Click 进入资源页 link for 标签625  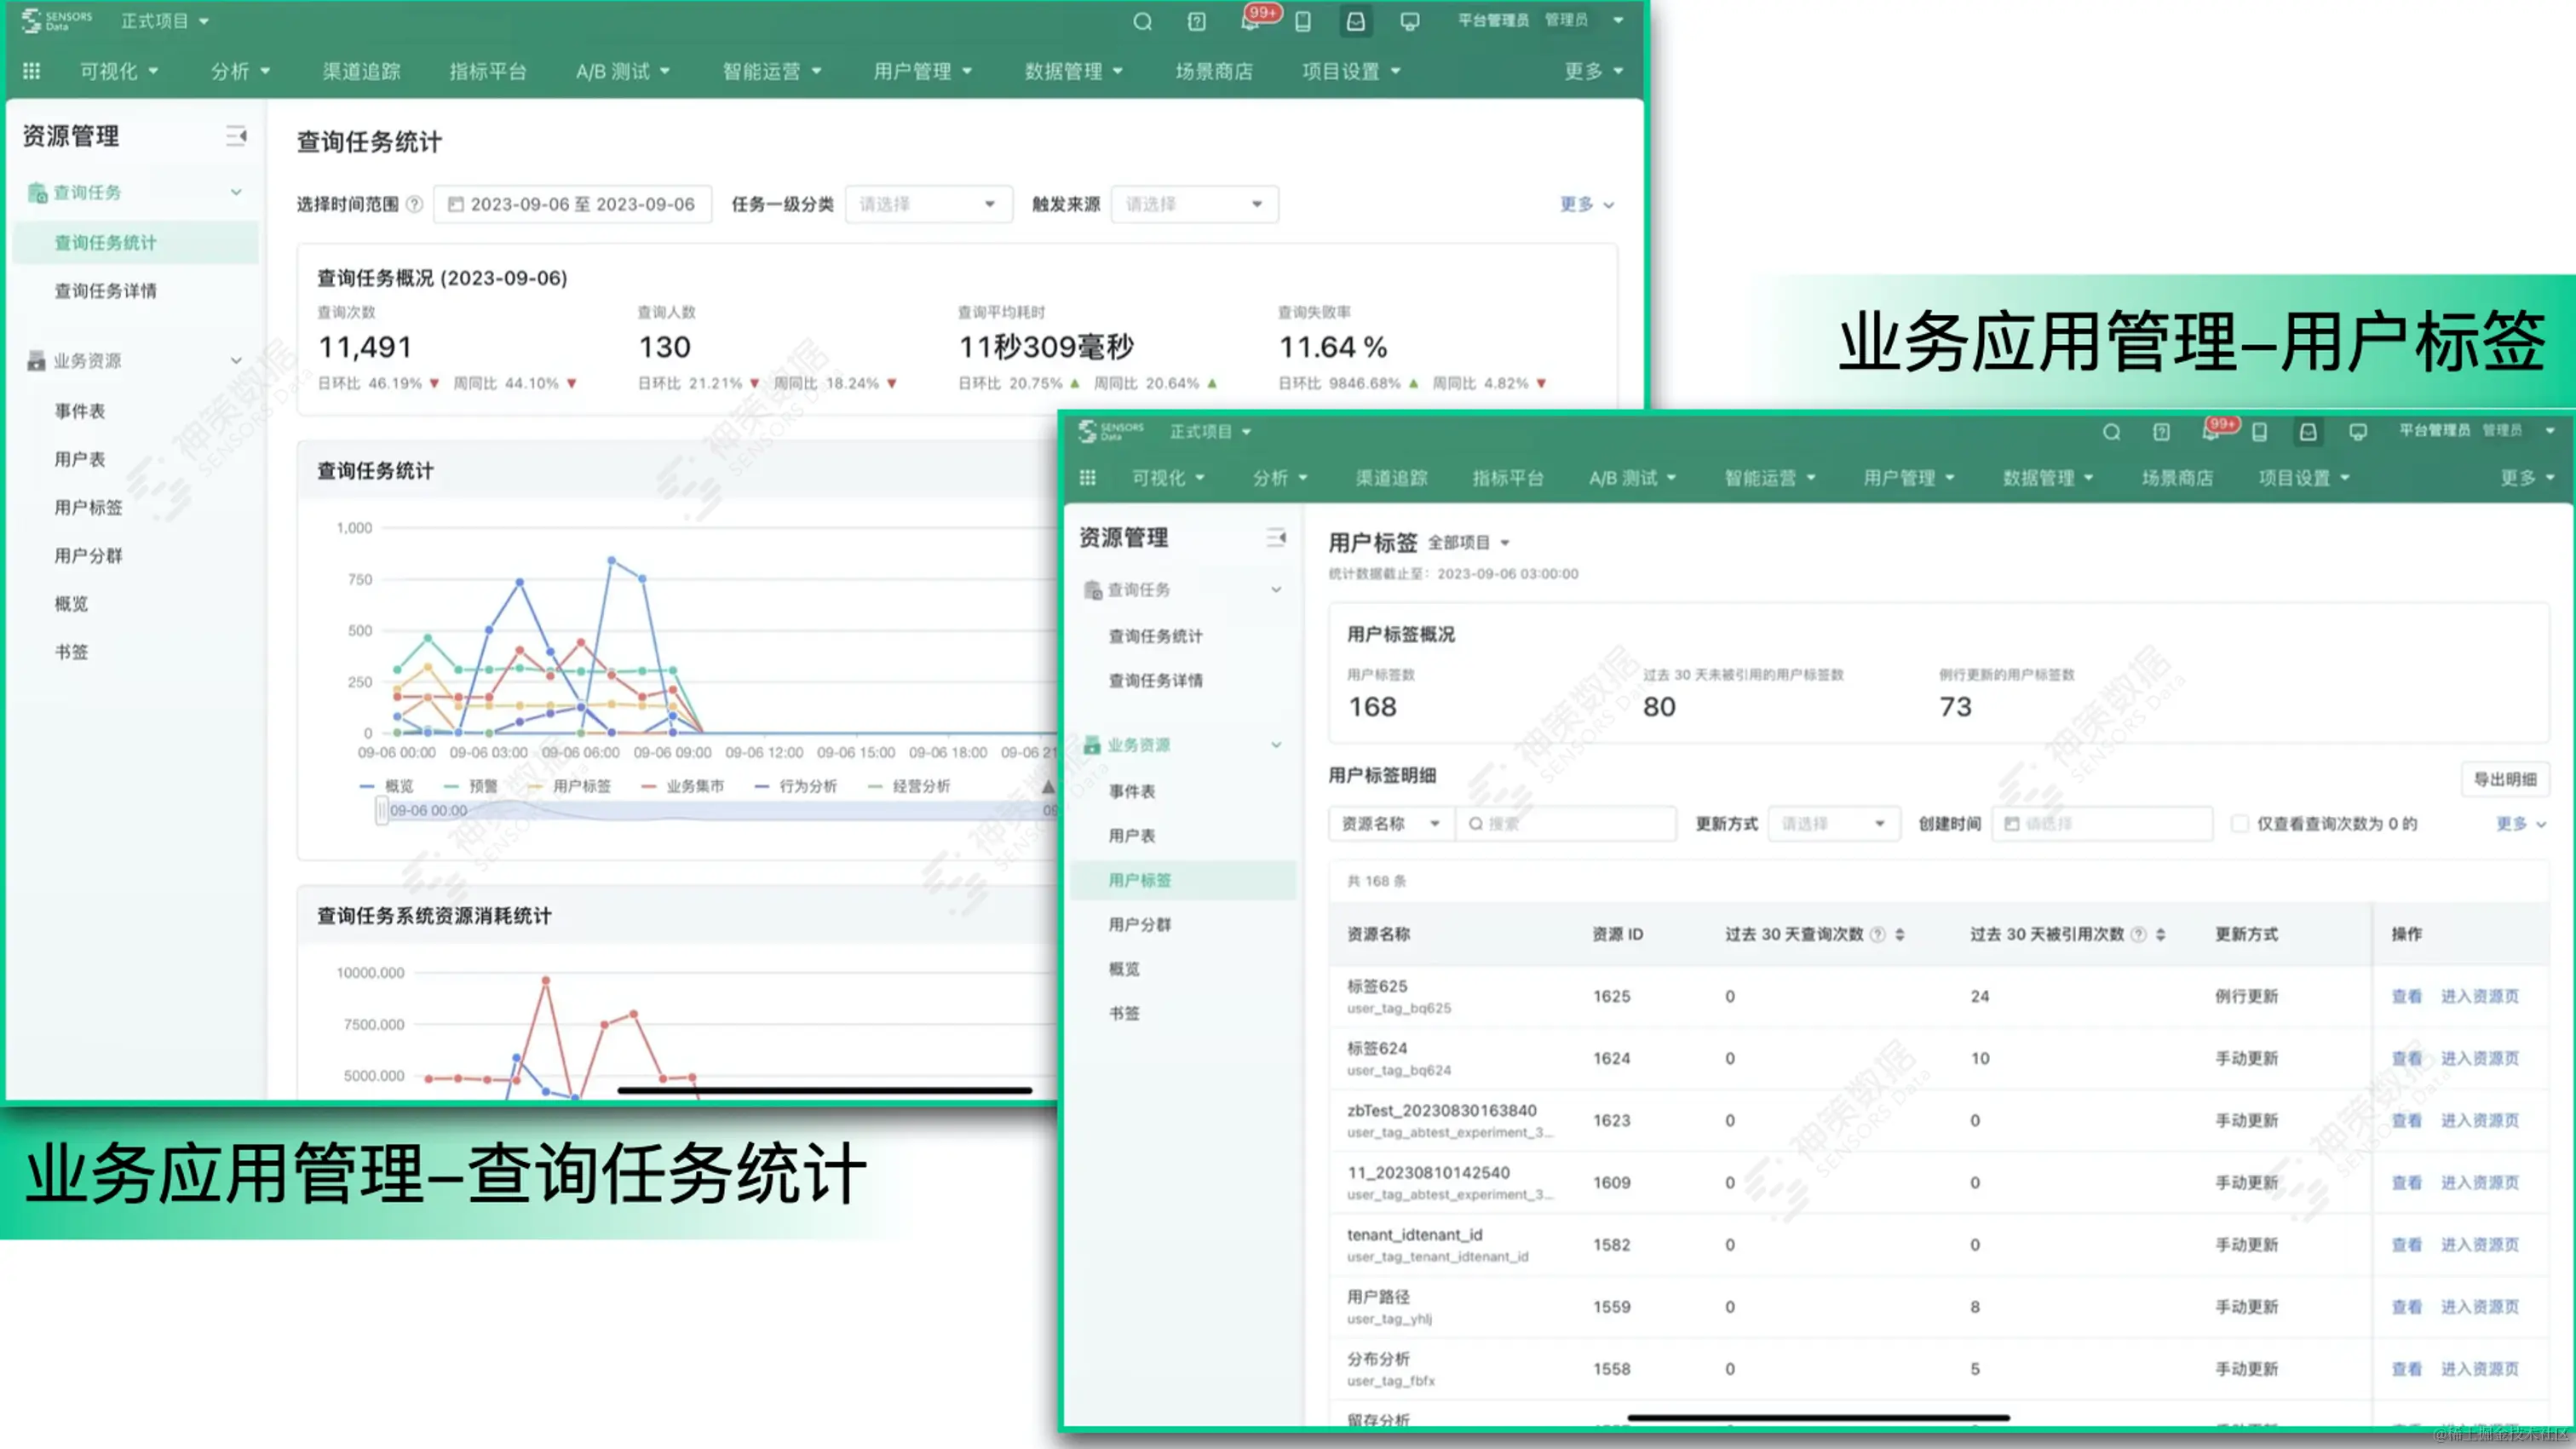[2479, 996]
